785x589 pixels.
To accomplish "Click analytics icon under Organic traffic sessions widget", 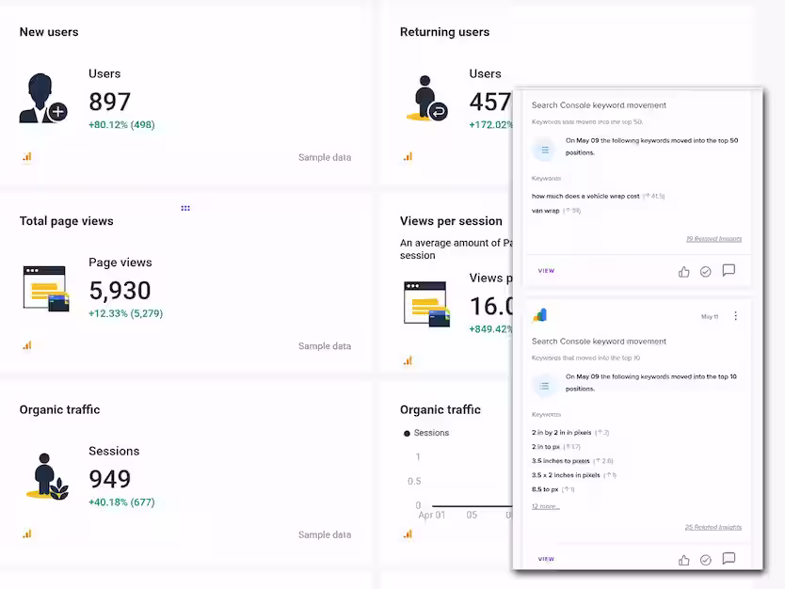I will pyautogui.click(x=27, y=533).
